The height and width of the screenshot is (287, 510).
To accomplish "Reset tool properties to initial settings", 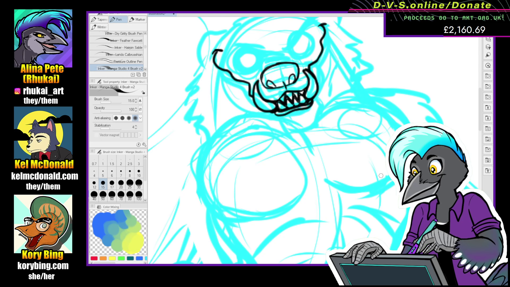I will (138, 145).
